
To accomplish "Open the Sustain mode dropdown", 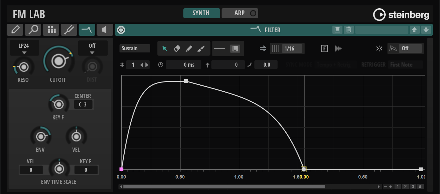I will 135,48.
